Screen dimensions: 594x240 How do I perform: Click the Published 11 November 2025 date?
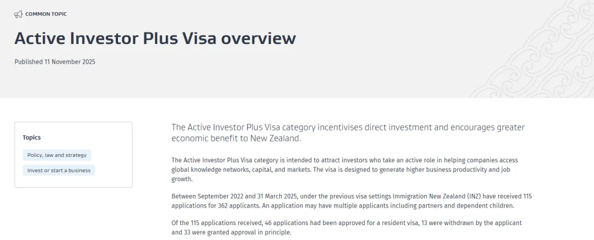[x=55, y=62]
